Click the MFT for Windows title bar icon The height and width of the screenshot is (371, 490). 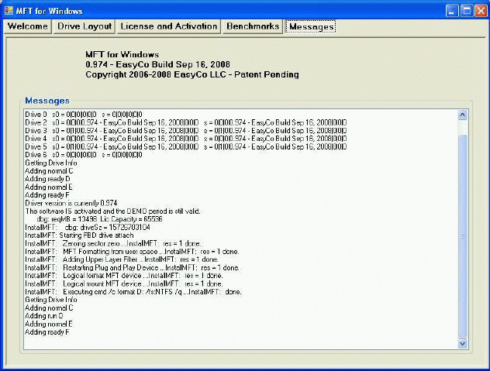point(9,11)
